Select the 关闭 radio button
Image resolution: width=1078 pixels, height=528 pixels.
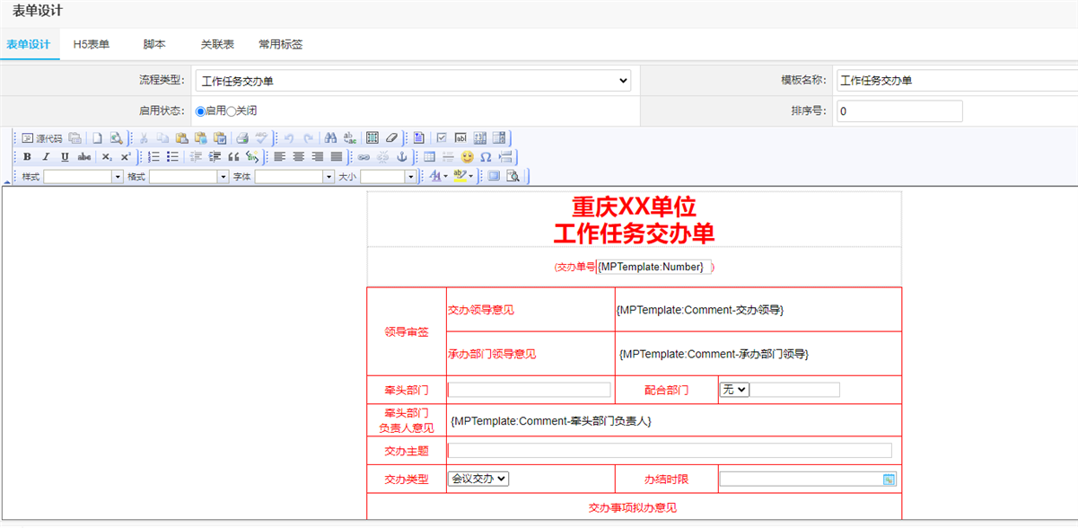point(232,111)
